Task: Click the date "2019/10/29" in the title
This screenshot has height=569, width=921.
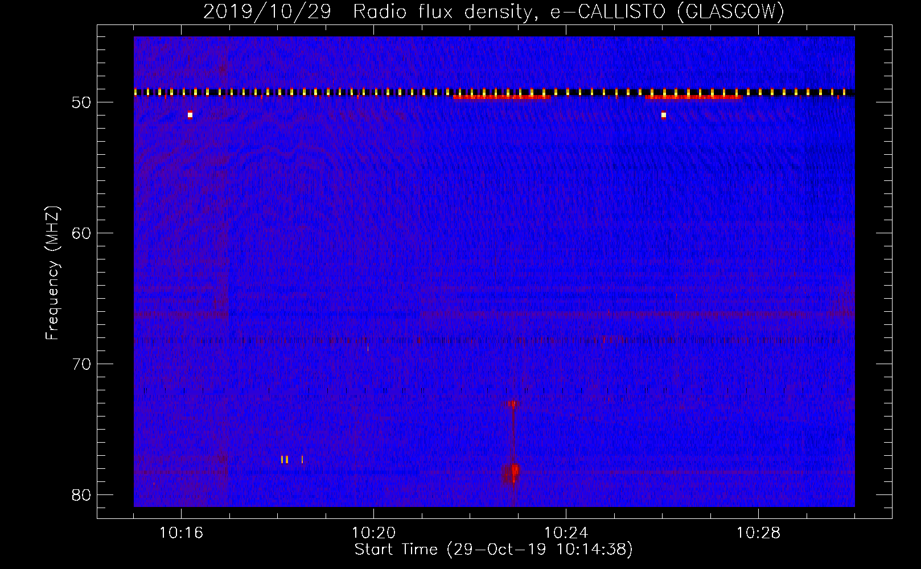Action: click(x=267, y=12)
